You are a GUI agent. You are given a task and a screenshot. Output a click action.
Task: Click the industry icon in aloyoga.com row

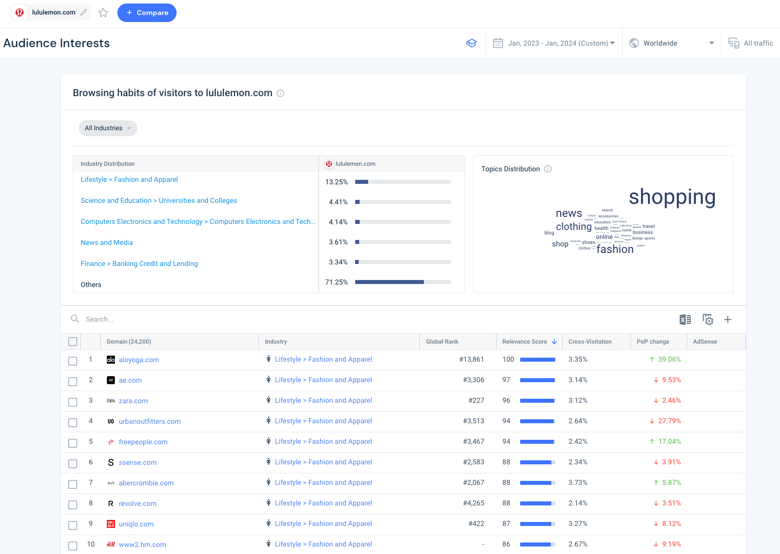click(269, 359)
